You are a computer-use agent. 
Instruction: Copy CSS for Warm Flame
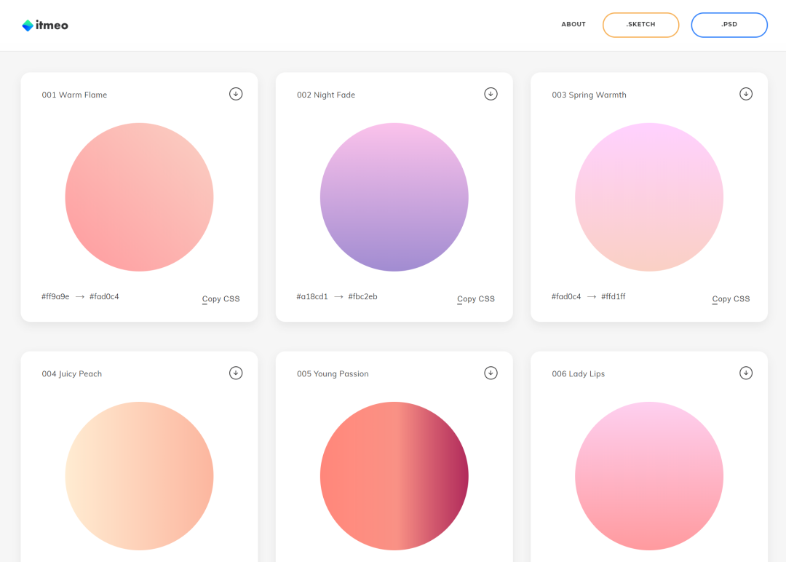221,299
